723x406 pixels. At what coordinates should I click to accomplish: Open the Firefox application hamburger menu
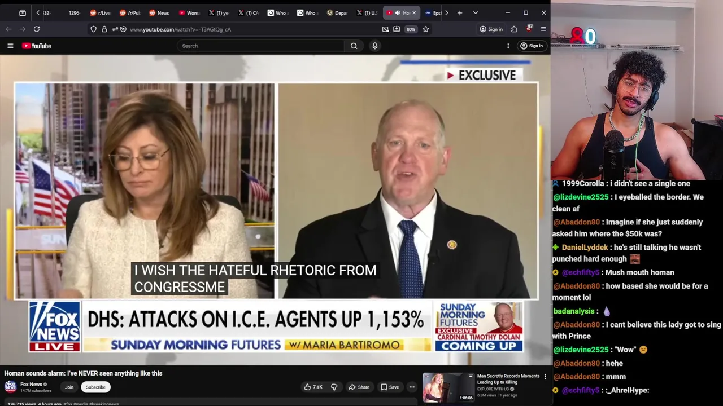coord(543,29)
